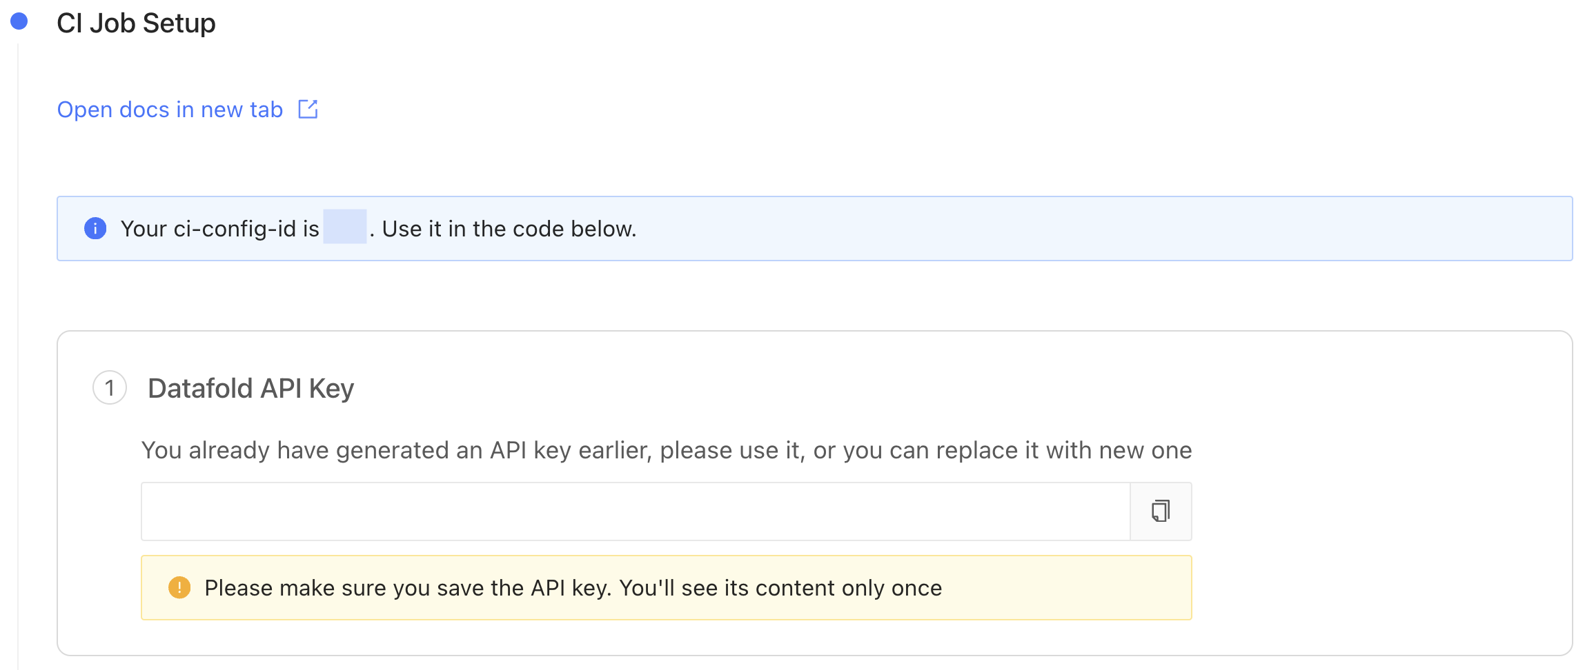
Task: Click the API key already generated description
Action: (667, 450)
